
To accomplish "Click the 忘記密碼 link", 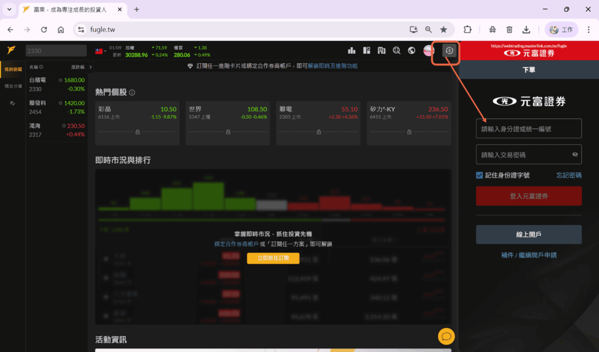I will 569,175.
